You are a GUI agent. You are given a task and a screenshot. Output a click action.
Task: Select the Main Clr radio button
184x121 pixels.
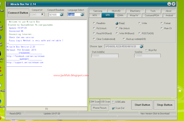(162, 28)
